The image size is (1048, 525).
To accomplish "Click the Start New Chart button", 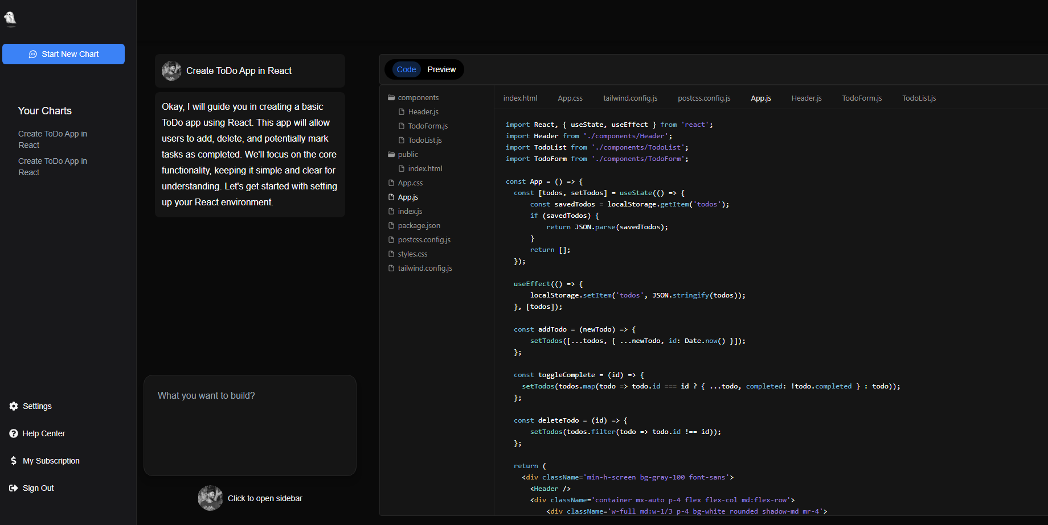I will pos(63,54).
